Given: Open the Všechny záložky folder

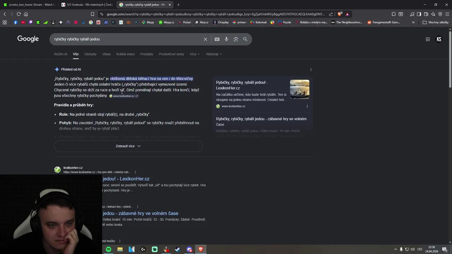Looking at the screenshot, I should point(435,22).
